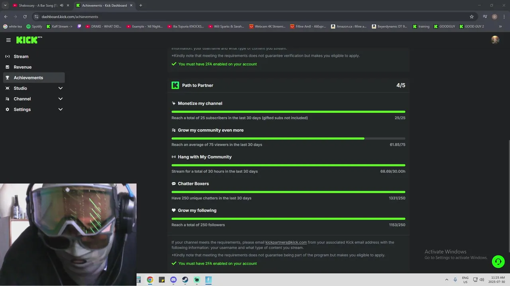Open the white tea bookmark

(x=12, y=27)
